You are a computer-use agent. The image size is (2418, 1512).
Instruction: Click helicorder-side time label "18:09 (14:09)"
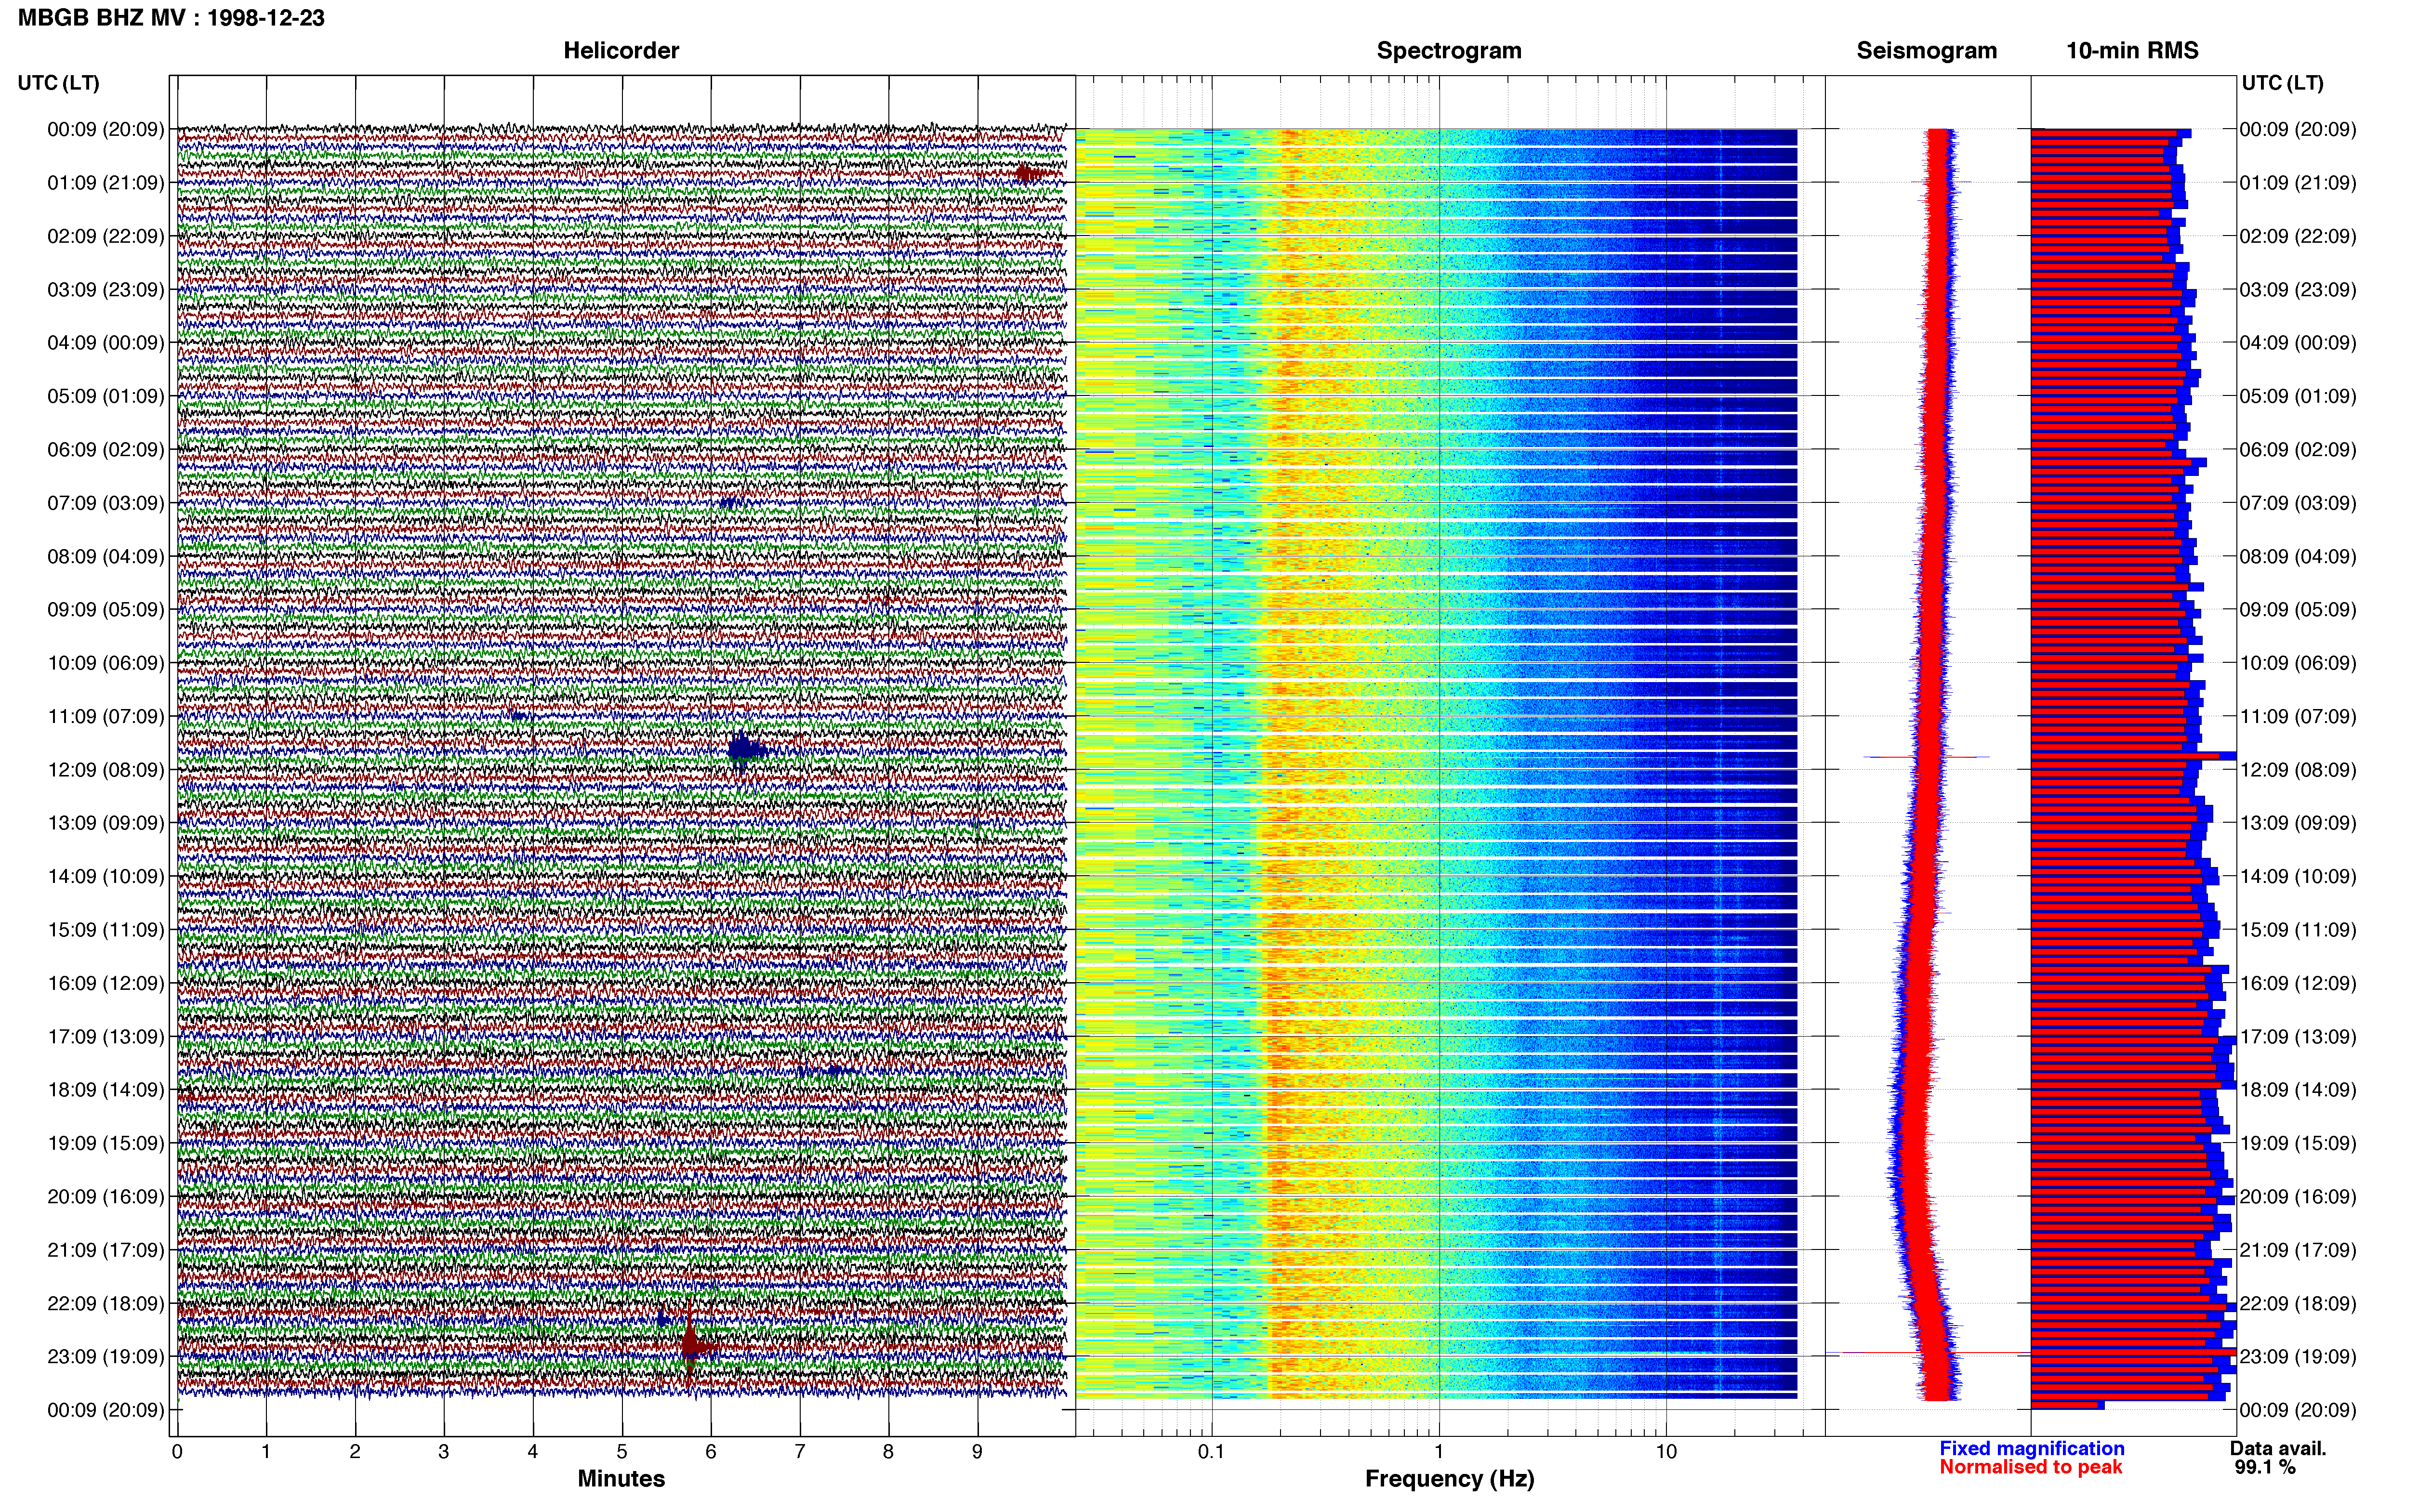tap(106, 1090)
